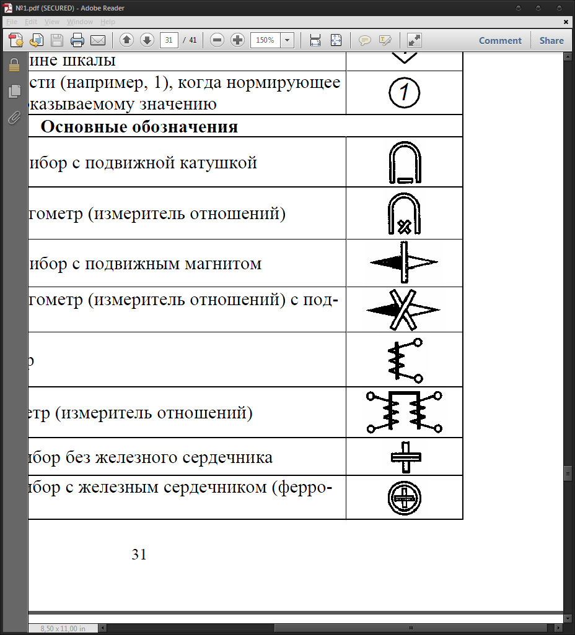Open the zoom level dropdown arrow
The image size is (575, 635).
pyautogui.click(x=287, y=40)
